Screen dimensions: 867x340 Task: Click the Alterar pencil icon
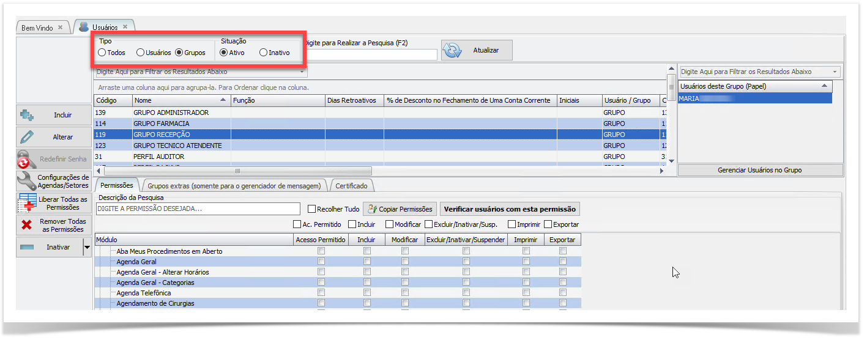[x=27, y=137]
